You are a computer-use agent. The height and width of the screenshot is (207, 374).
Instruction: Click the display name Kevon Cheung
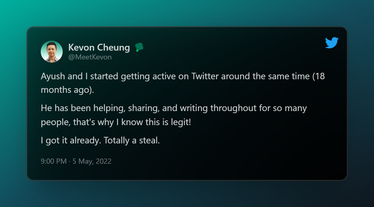pos(99,47)
